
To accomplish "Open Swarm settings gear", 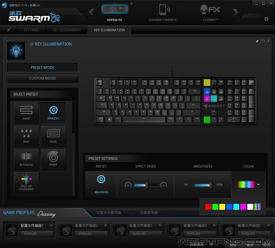I will (x=266, y=19).
